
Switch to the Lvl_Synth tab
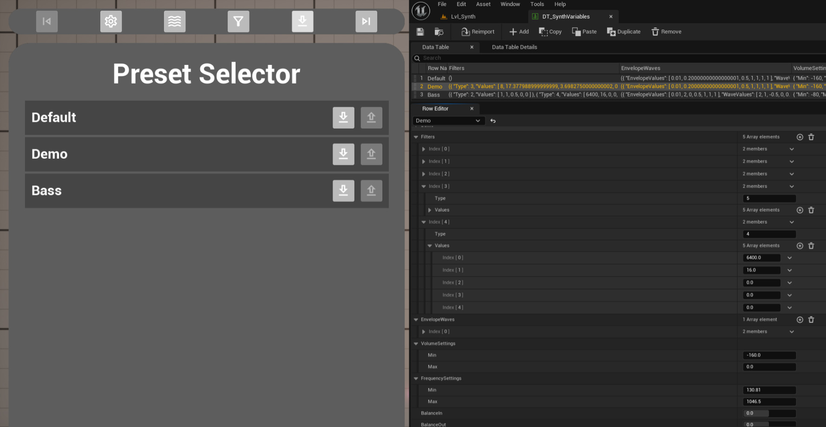(x=459, y=17)
